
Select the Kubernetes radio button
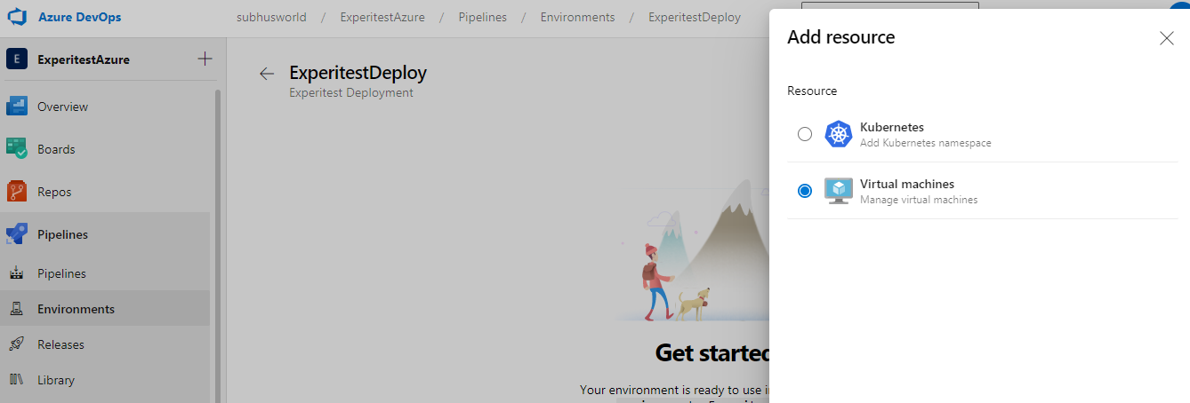click(x=805, y=134)
